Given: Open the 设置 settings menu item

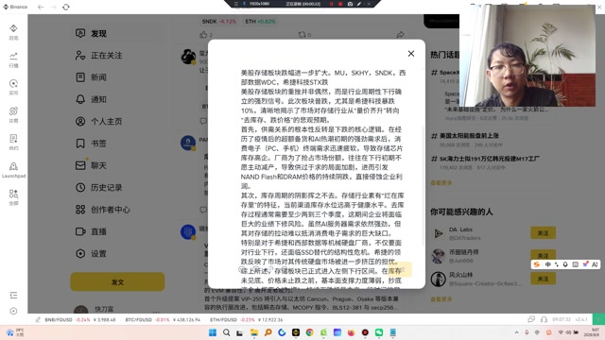Looking at the screenshot, I should pyautogui.click(x=117, y=253).
